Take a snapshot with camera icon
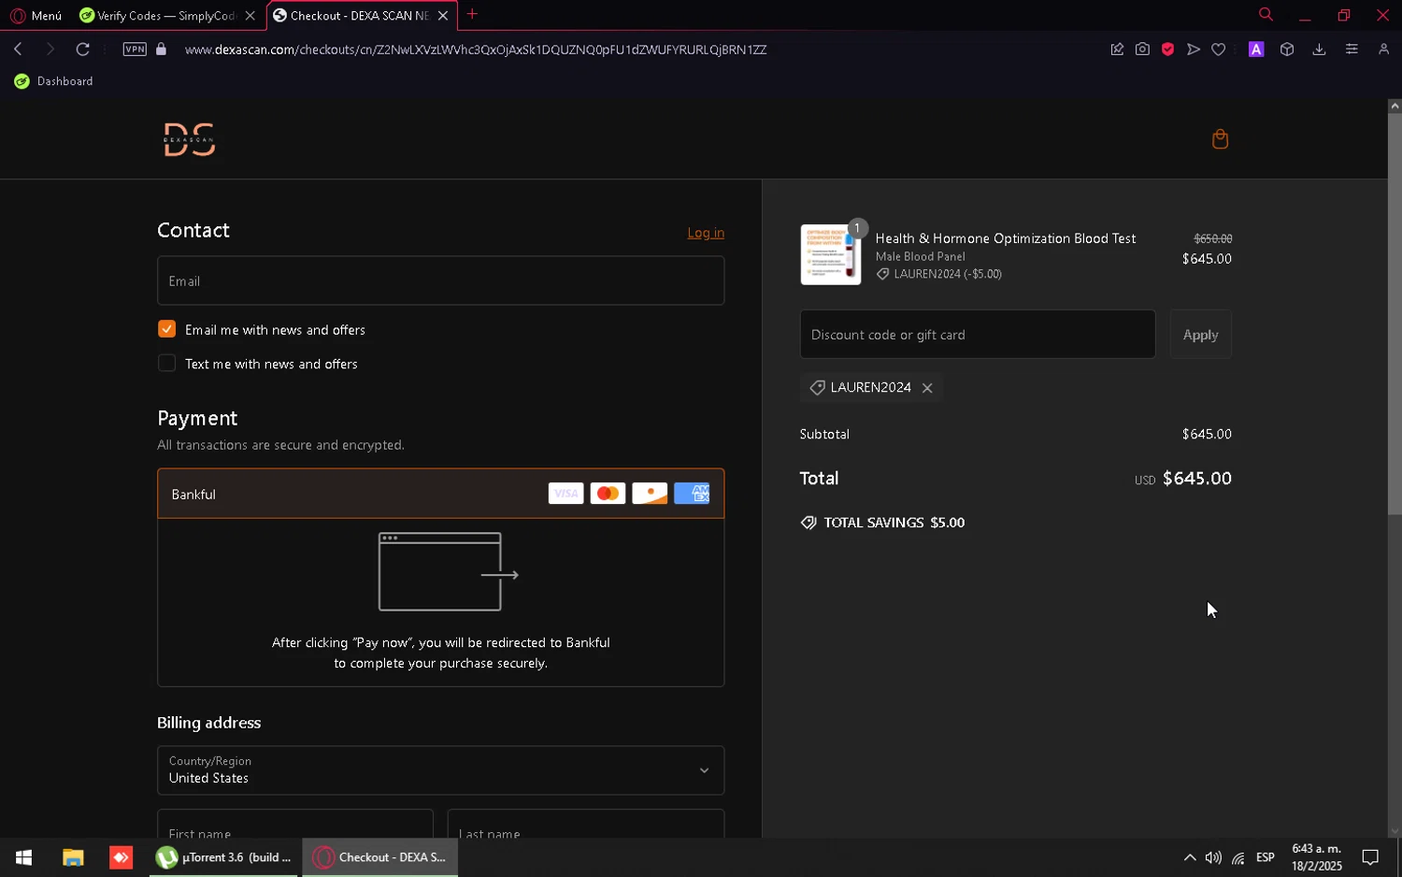The width and height of the screenshot is (1402, 877). (x=1142, y=49)
